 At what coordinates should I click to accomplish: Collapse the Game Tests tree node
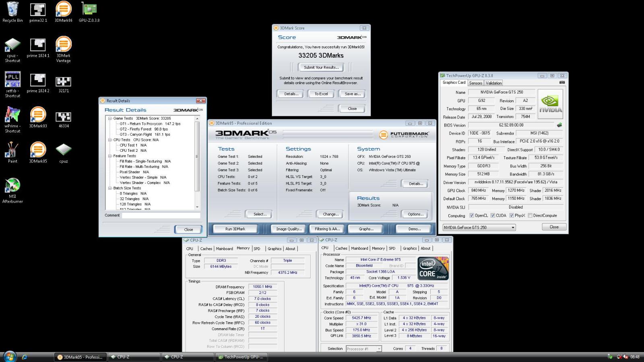(109, 118)
